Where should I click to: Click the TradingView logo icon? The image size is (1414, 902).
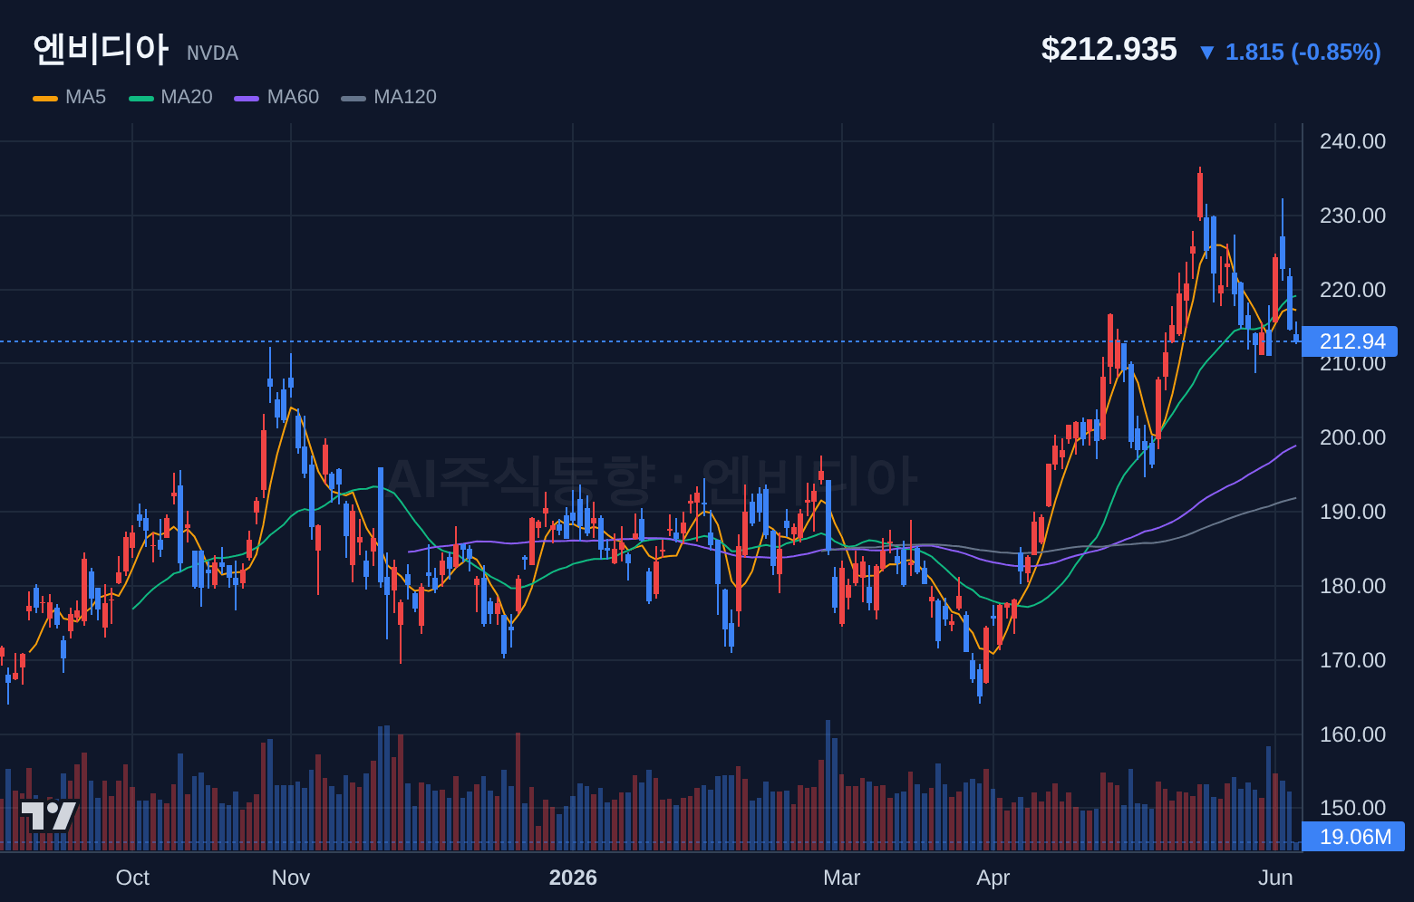(49, 815)
